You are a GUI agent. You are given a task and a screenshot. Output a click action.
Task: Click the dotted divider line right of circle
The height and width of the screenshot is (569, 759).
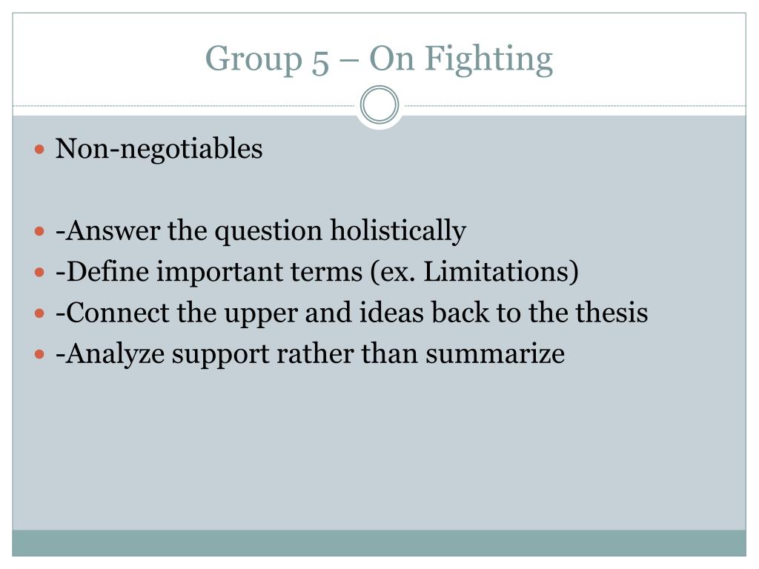click(x=574, y=105)
